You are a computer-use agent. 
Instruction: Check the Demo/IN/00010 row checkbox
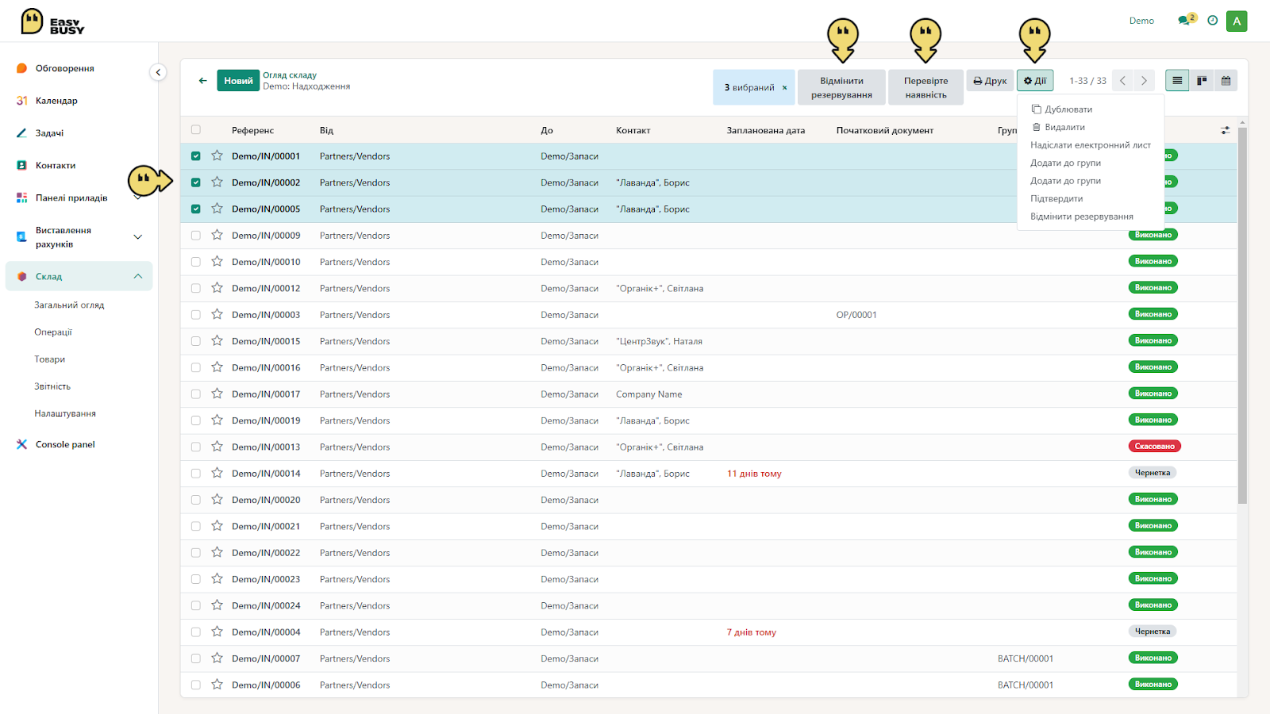click(196, 262)
